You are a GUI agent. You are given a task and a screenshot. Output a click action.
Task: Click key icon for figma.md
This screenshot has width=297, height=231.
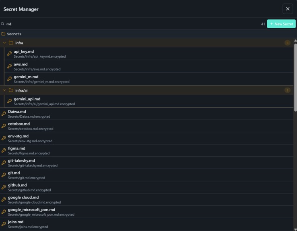(x=4, y=150)
